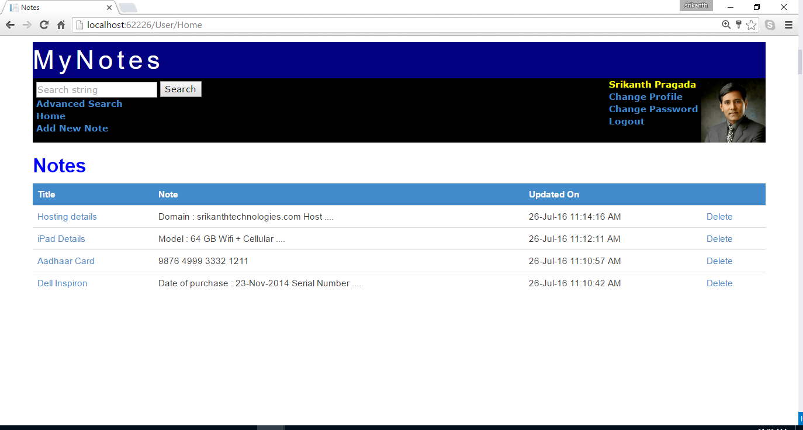Open the Advanced Search link
This screenshot has height=430, width=803.
click(x=79, y=103)
